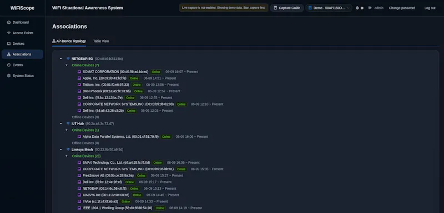Click the System Status gear icon
444x213 pixels.
(x=9, y=76)
